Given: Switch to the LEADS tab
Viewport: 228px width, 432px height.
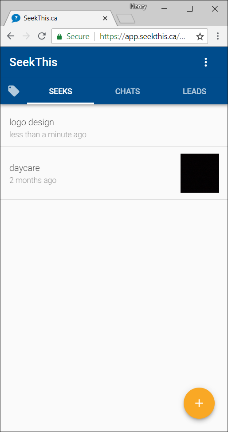Looking at the screenshot, I should pos(194,91).
